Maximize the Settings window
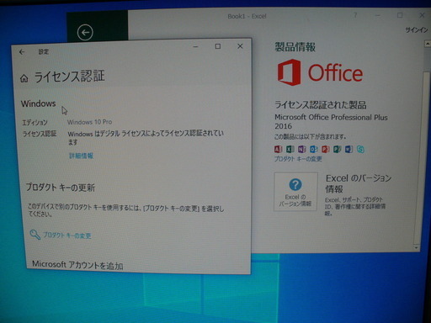 (x=218, y=46)
